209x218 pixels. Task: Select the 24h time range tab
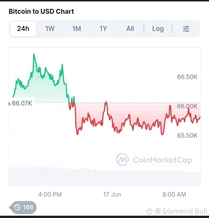(x=23, y=29)
